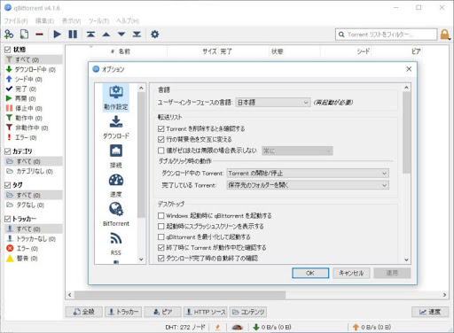Click the add torrent file icon
The image size is (454, 333).
click(x=24, y=35)
